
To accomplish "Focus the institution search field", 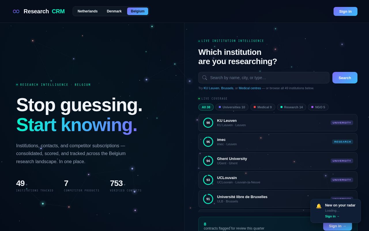I will pos(264,78).
